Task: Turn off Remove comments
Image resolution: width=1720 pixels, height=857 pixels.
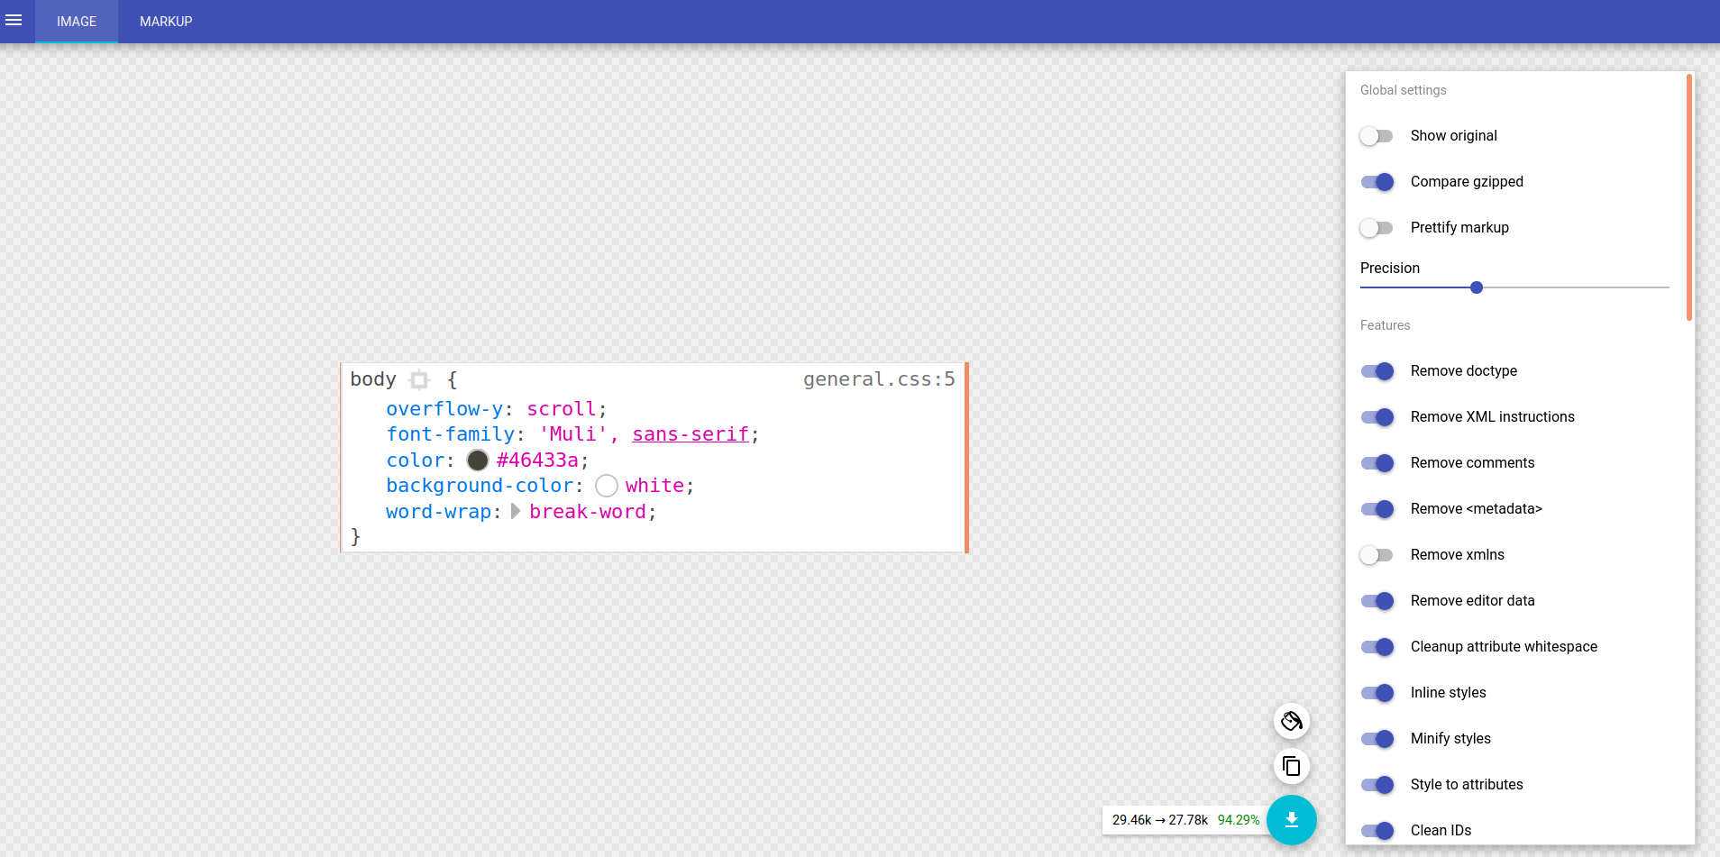Action: [x=1377, y=463]
